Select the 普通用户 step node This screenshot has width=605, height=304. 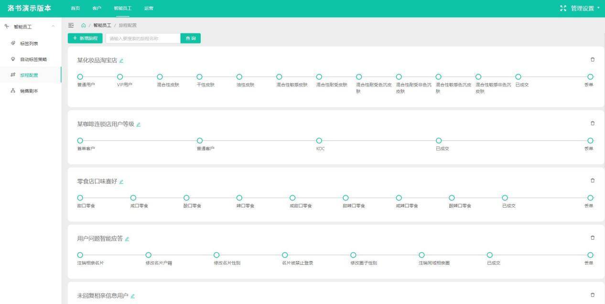[80, 77]
